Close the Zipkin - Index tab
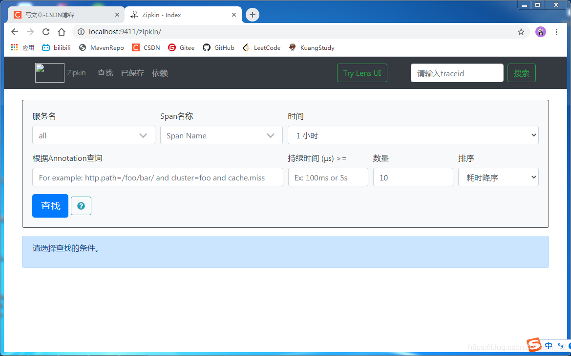This screenshot has width=571, height=356. tap(234, 15)
